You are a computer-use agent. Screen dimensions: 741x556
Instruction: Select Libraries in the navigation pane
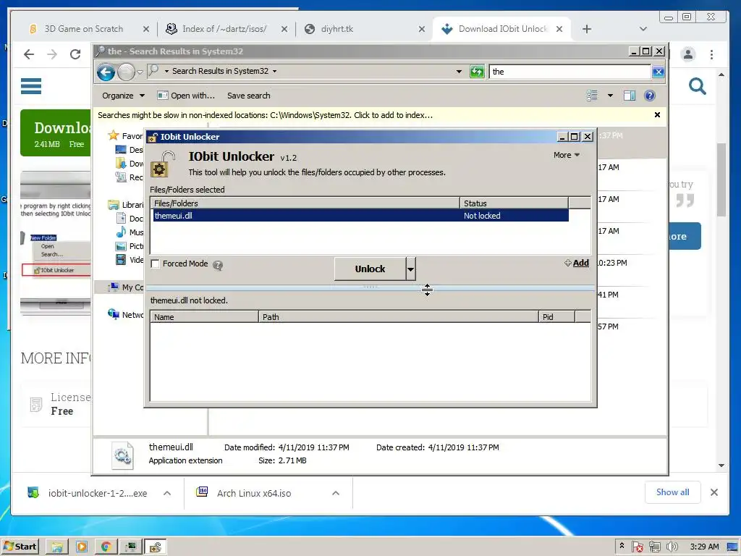point(126,205)
